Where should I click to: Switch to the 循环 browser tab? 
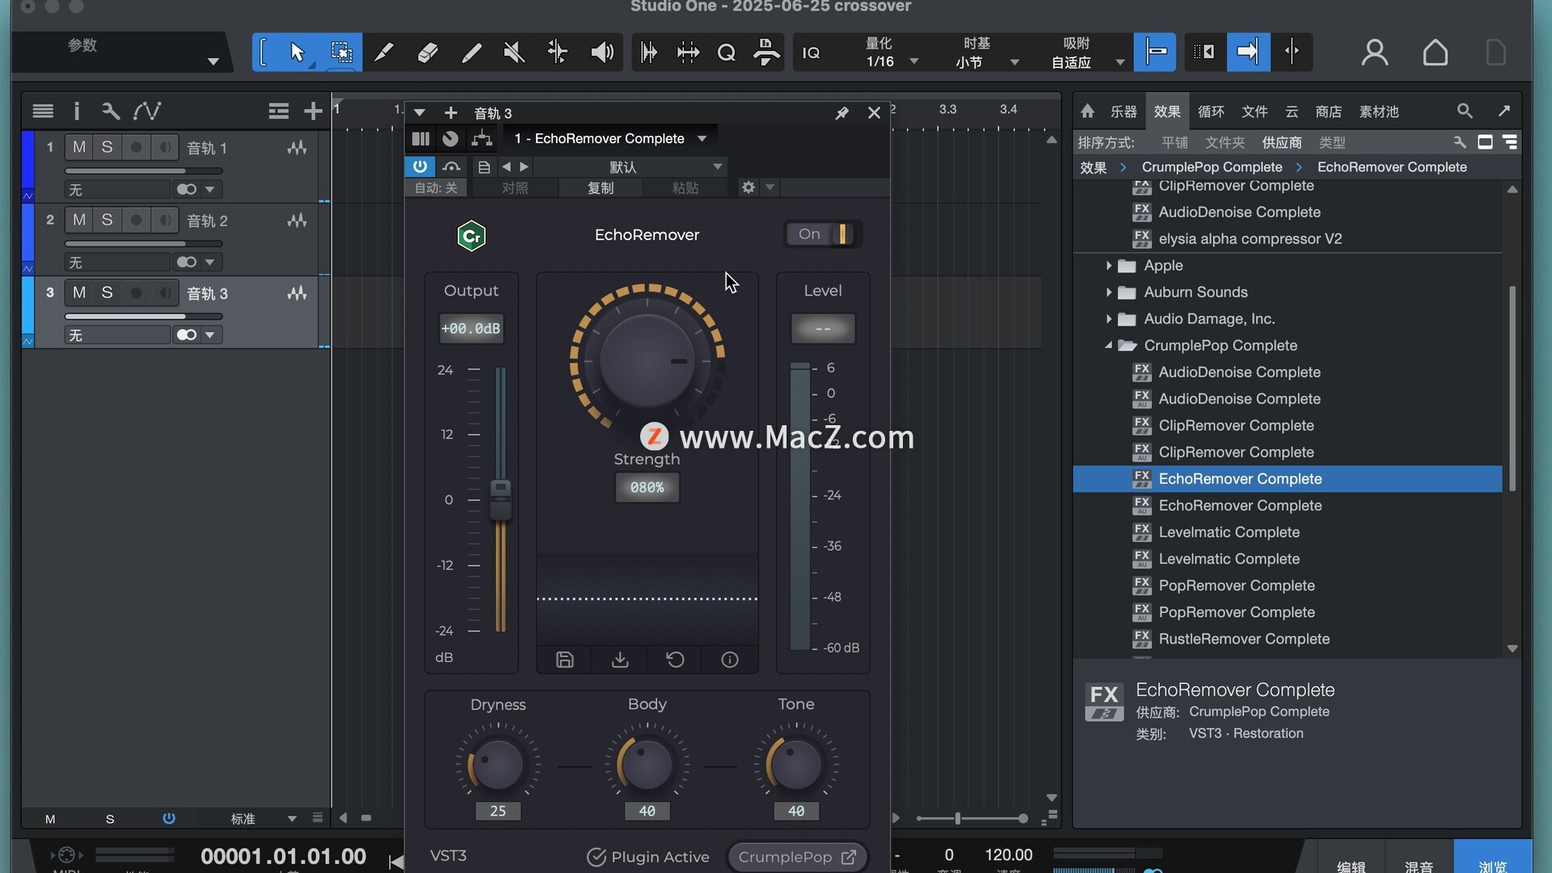[1211, 112]
